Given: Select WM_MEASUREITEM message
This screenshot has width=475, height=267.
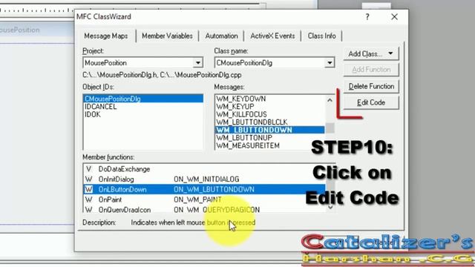Looking at the screenshot, I should tap(270, 145).
